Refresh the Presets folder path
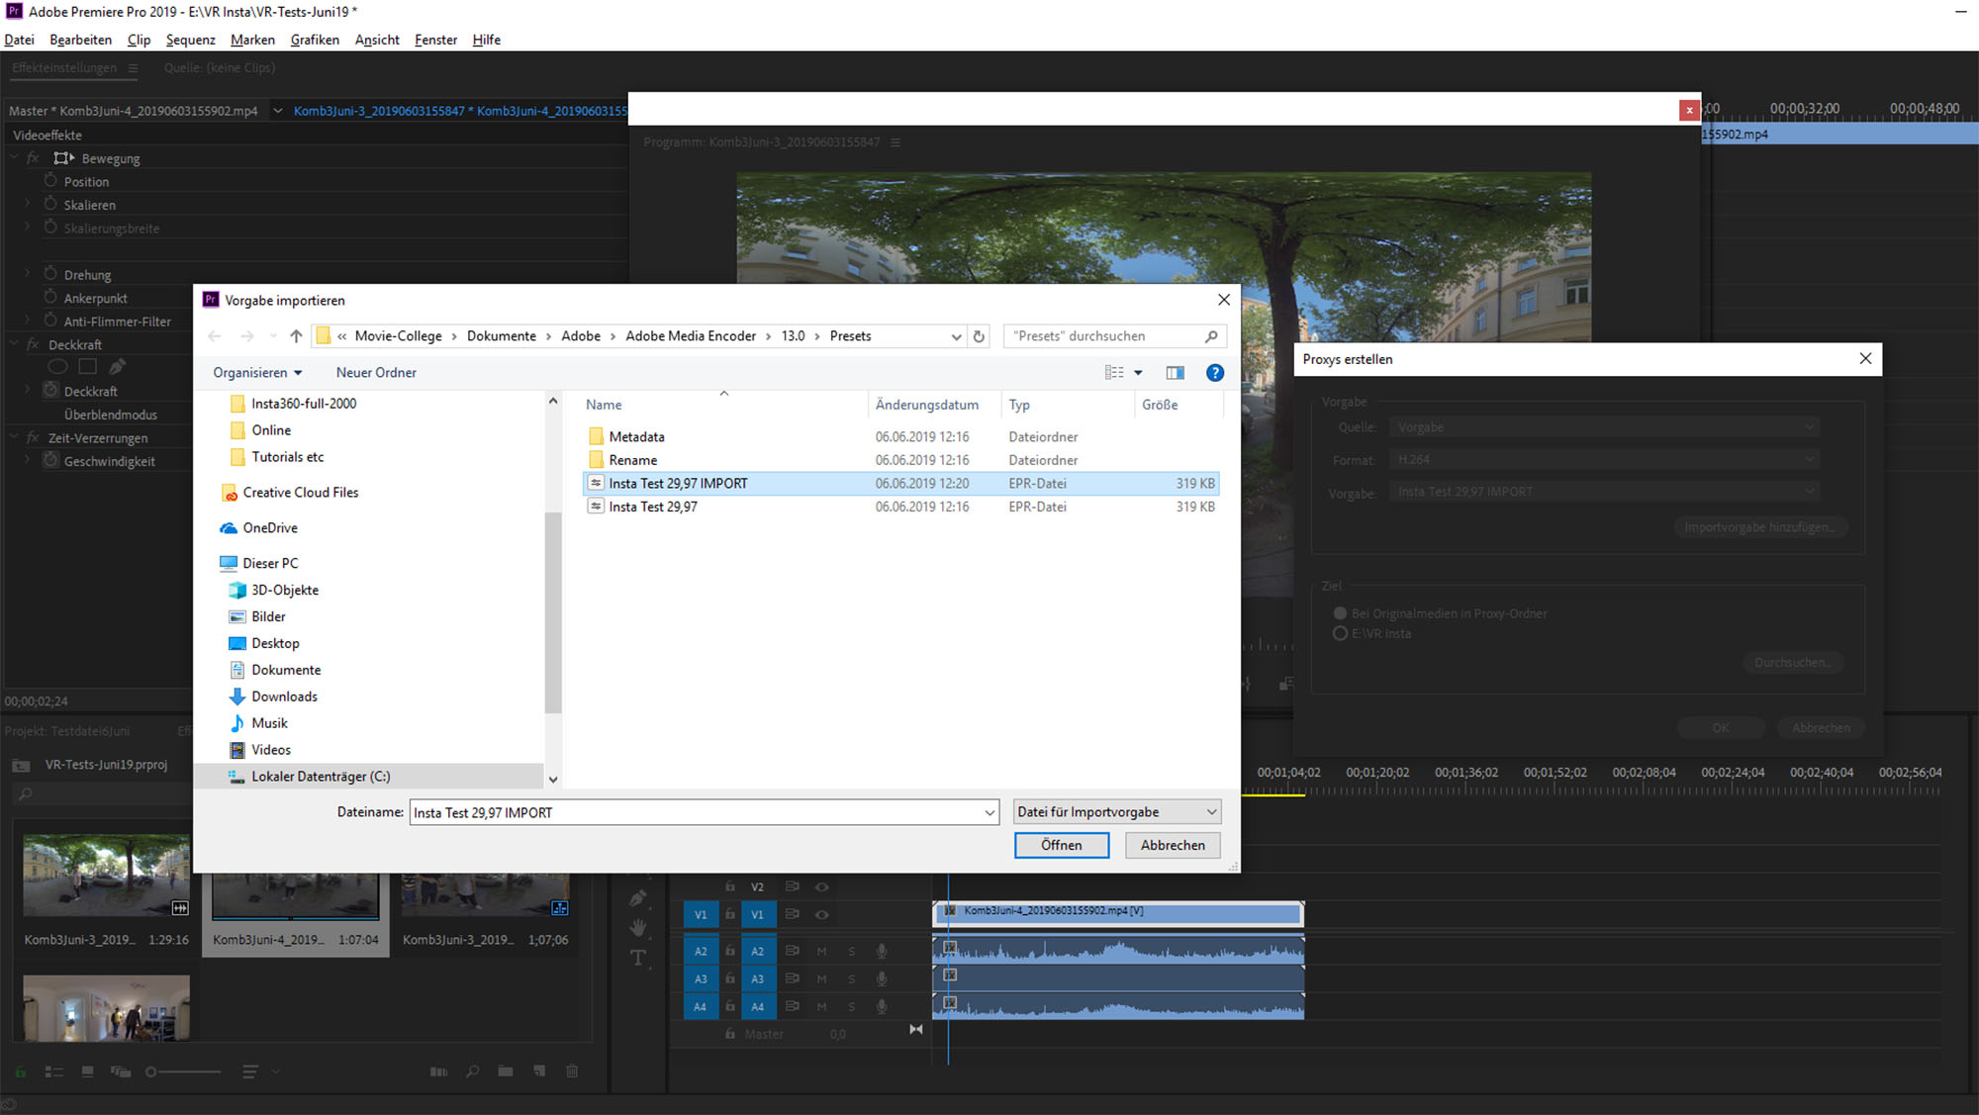 [x=979, y=336]
